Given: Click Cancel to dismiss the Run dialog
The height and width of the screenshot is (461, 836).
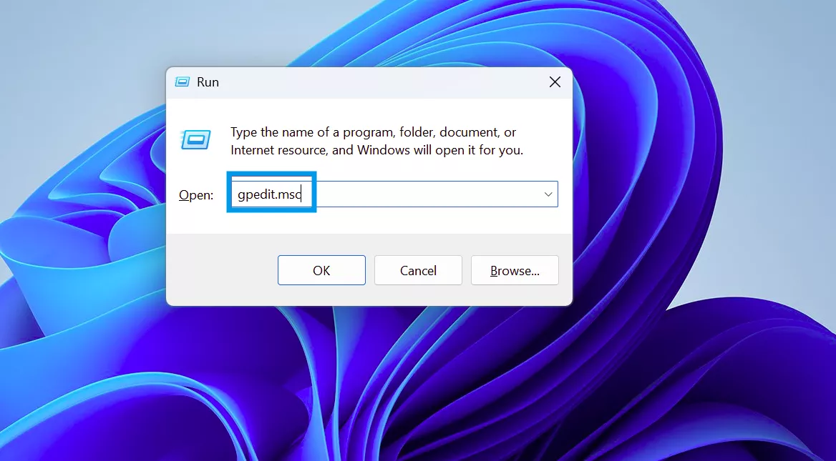Looking at the screenshot, I should tap(418, 270).
